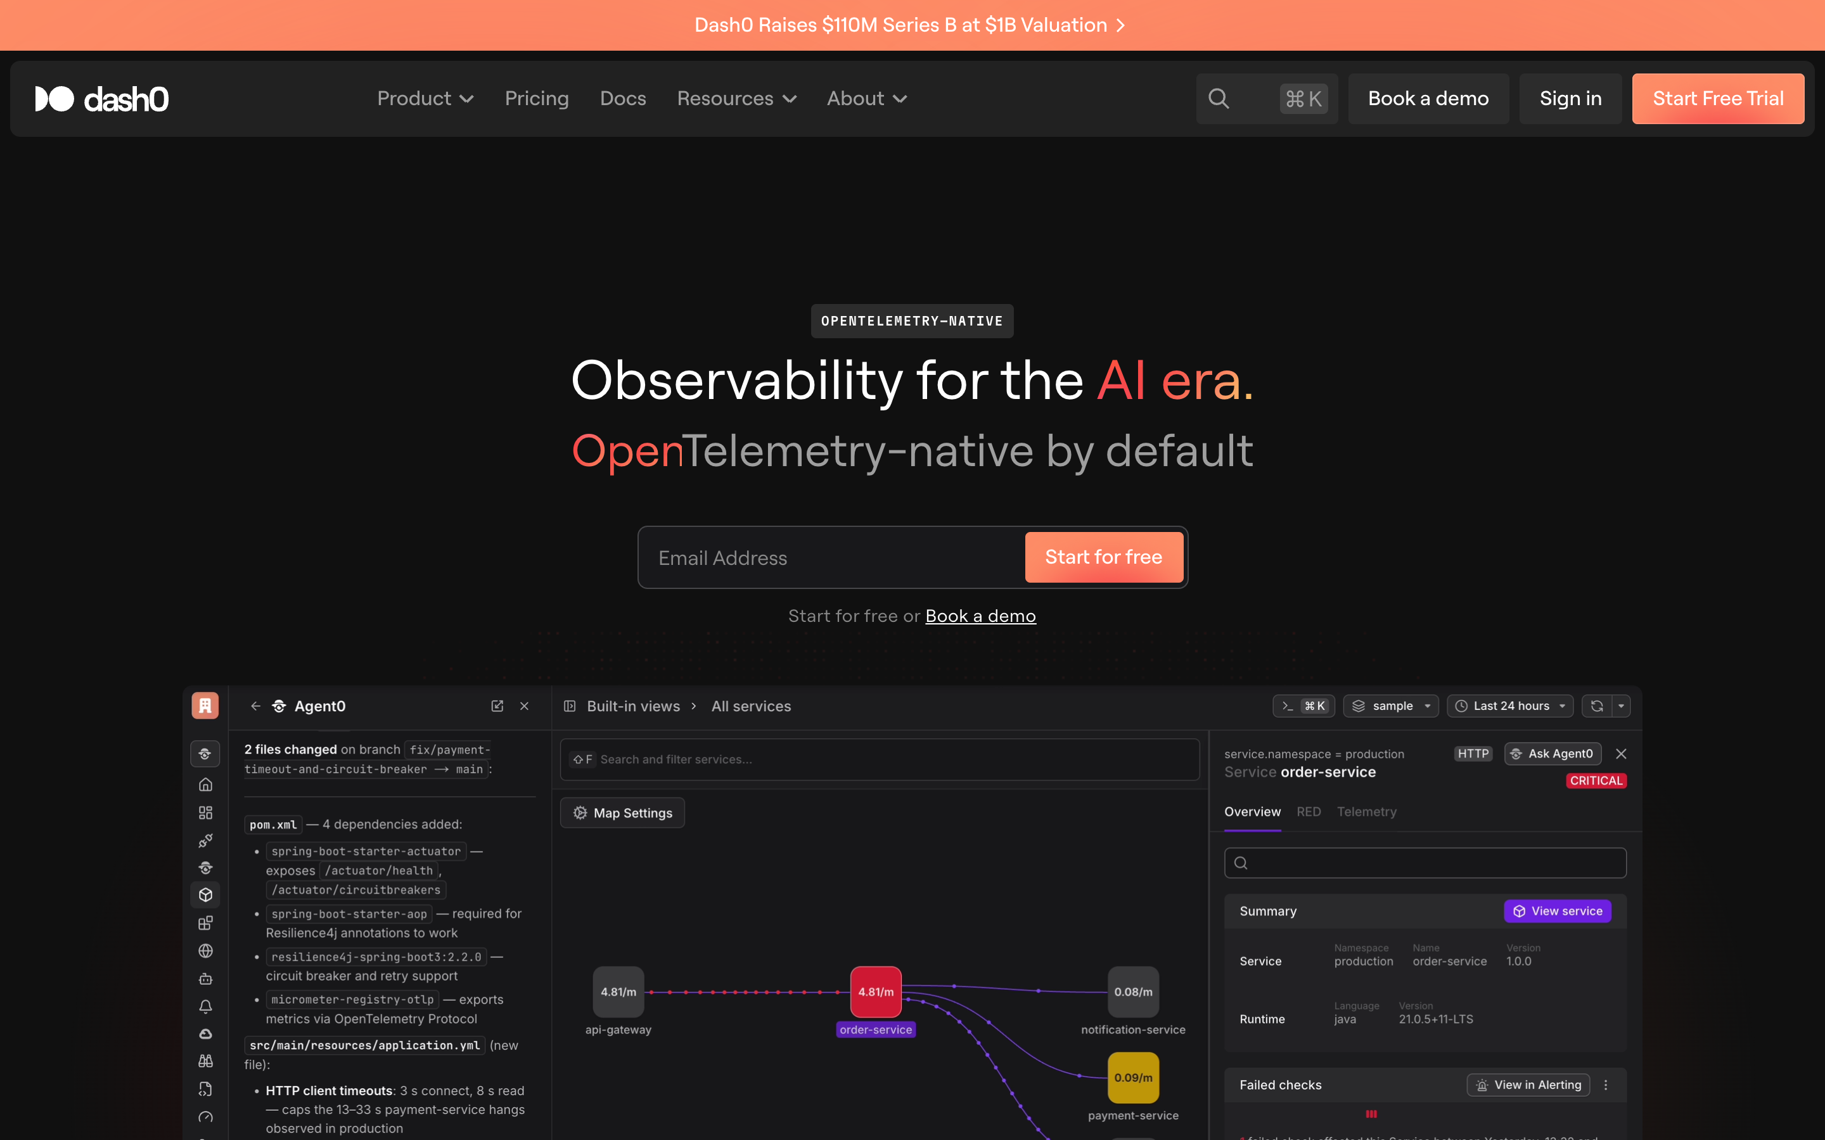The width and height of the screenshot is (1825, 1140).
Task: Open the globe icon in the sidebar
Action: pyautogui.click(x=205, y=951)
